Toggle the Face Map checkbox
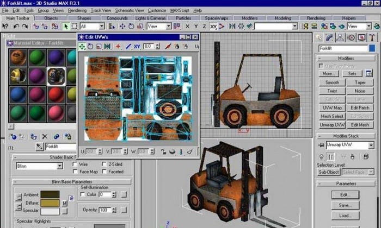This screenshot has width=381, height=228. pos(75,171)
